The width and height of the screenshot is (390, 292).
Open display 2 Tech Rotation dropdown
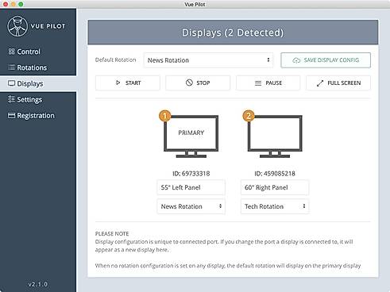pos(275,206)
